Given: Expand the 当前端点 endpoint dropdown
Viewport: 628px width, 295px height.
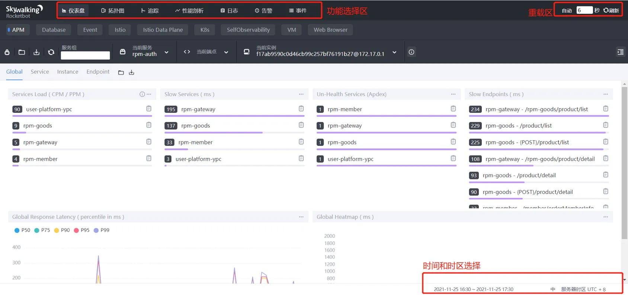Looking at the screenshot, I should coord(226,52).
